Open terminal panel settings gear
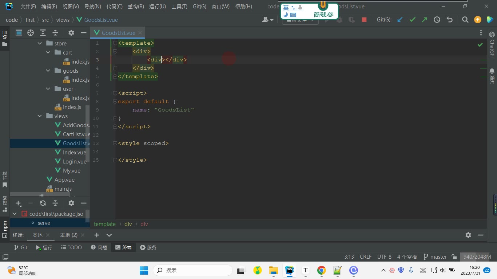The height and width of the screenshot is (279, 497). [x=468, y=235]
